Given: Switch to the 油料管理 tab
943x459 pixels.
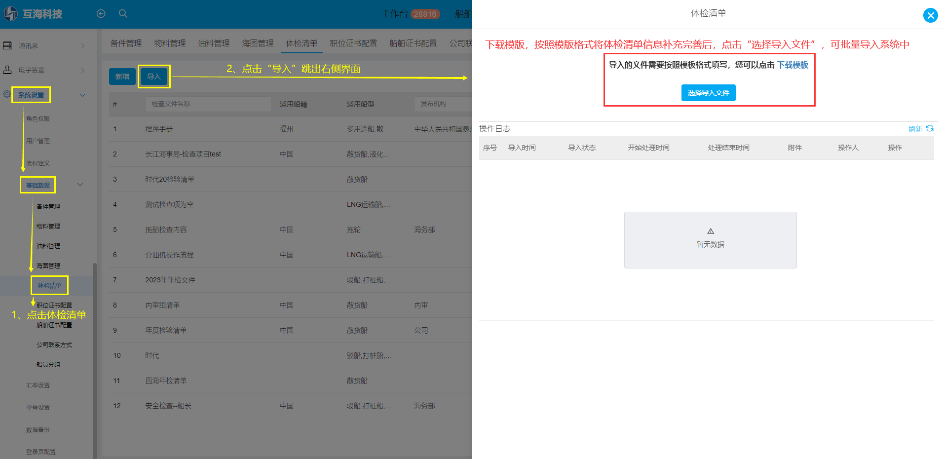Looking at the screenshot, I should (214, 43).
